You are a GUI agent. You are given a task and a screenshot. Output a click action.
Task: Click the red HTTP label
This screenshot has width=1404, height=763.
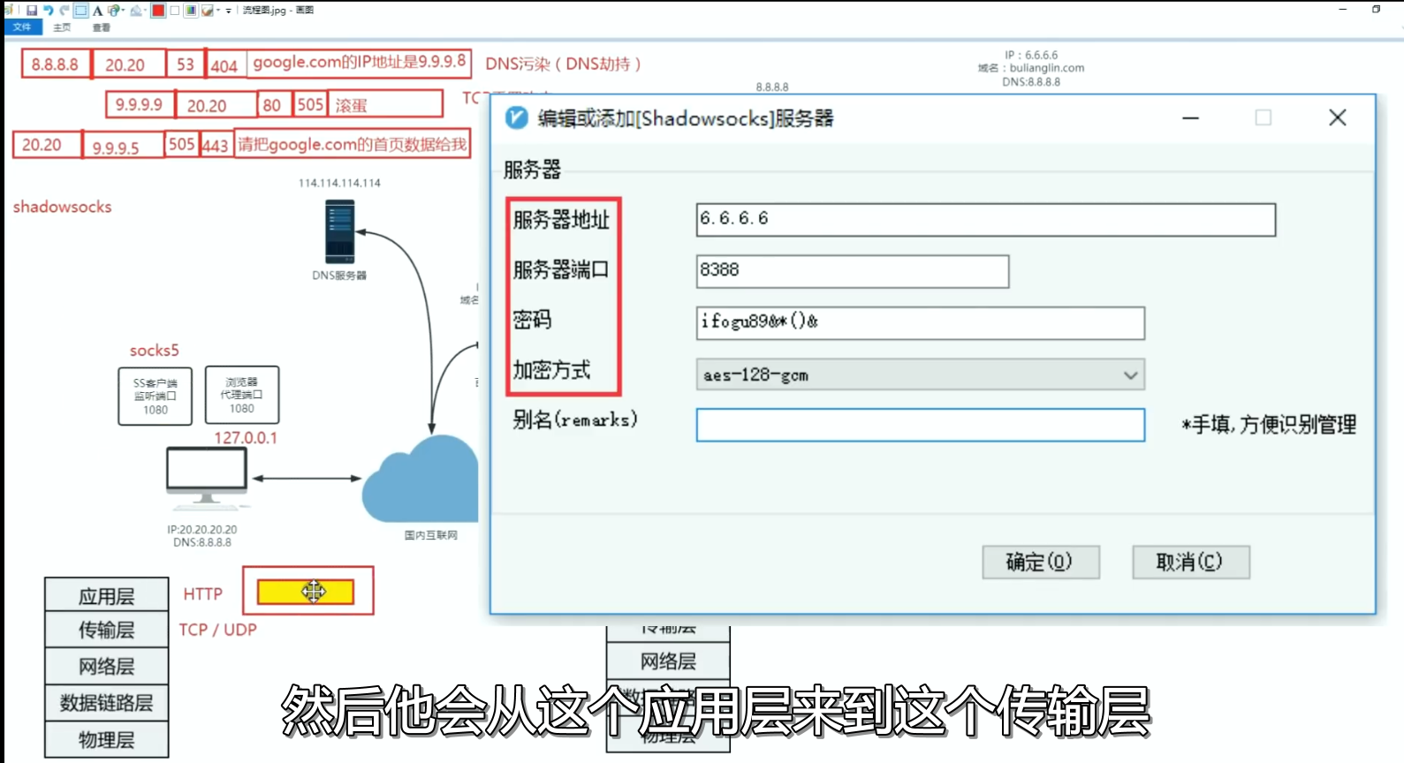(203, 594)
